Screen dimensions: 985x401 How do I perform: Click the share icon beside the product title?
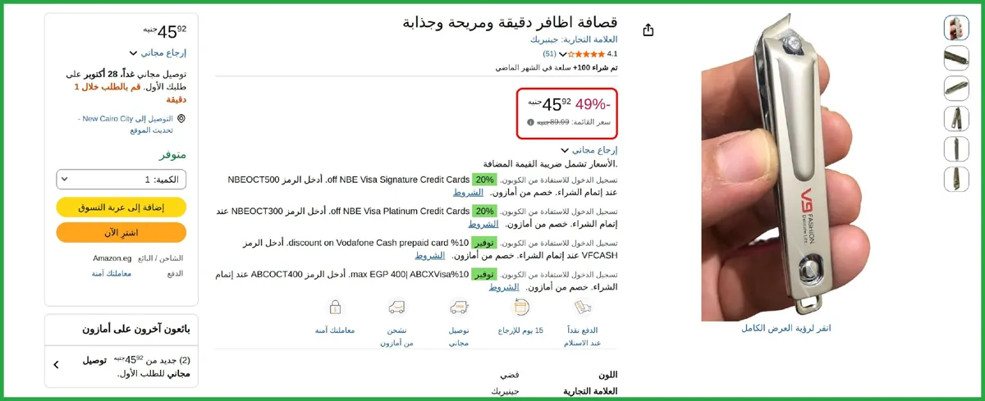648,30
